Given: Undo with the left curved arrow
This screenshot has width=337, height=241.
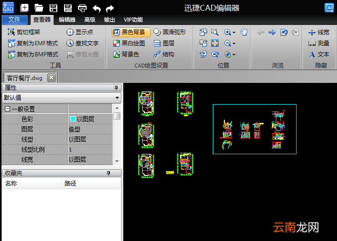Looking at the screenshot, I should pos(97,9).
